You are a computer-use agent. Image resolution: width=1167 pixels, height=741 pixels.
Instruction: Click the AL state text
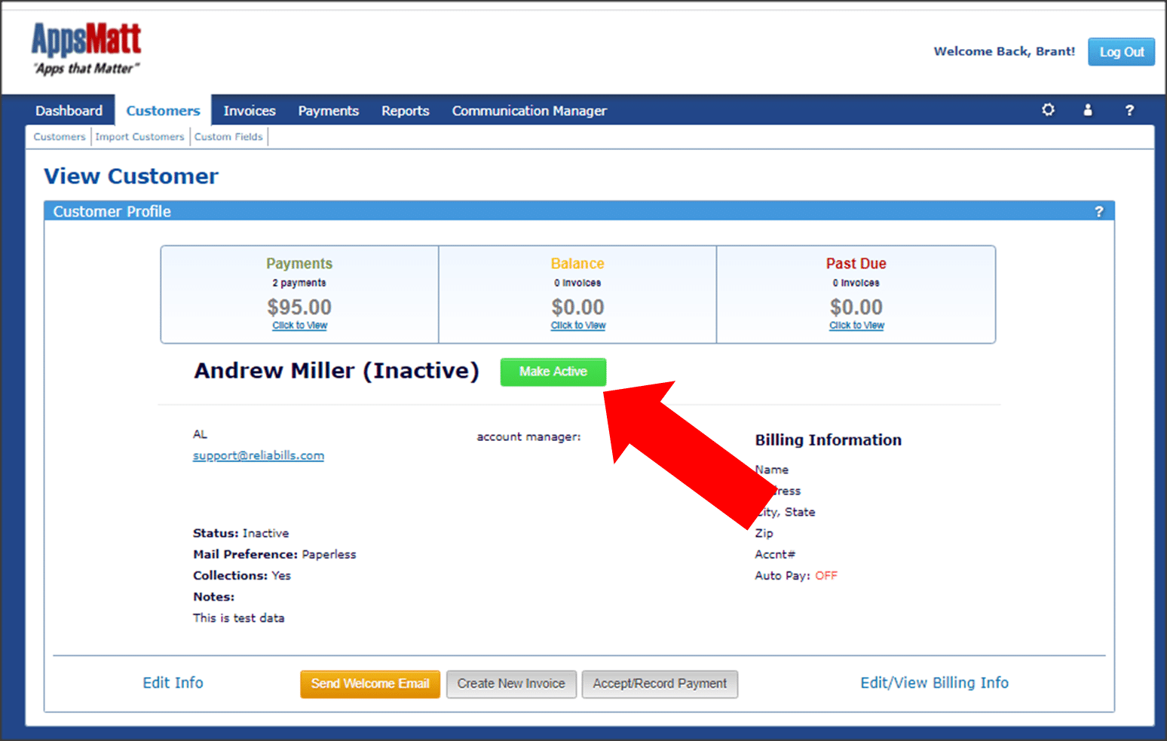point(200,434)
